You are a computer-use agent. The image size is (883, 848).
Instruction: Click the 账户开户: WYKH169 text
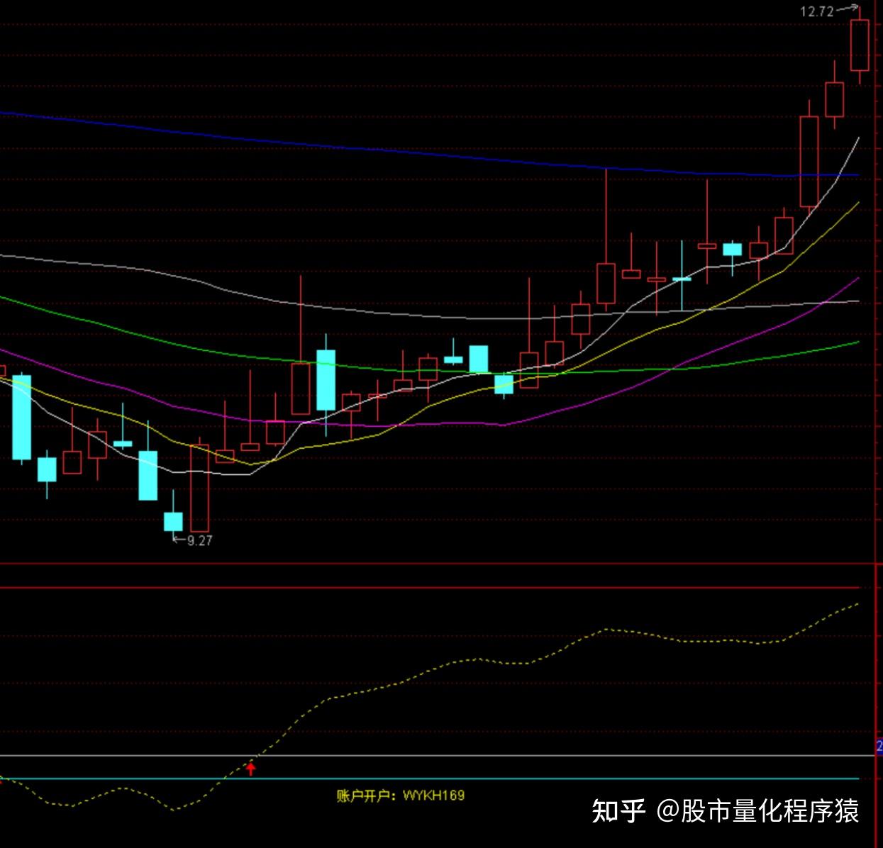click(401, 796)
